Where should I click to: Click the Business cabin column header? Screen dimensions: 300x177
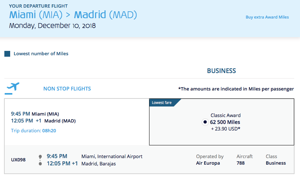coord(221,71)
